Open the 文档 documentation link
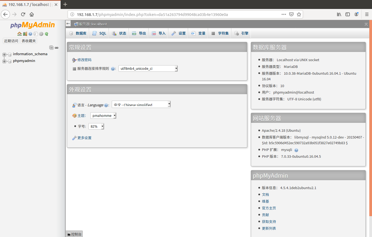 coord(265,195)
